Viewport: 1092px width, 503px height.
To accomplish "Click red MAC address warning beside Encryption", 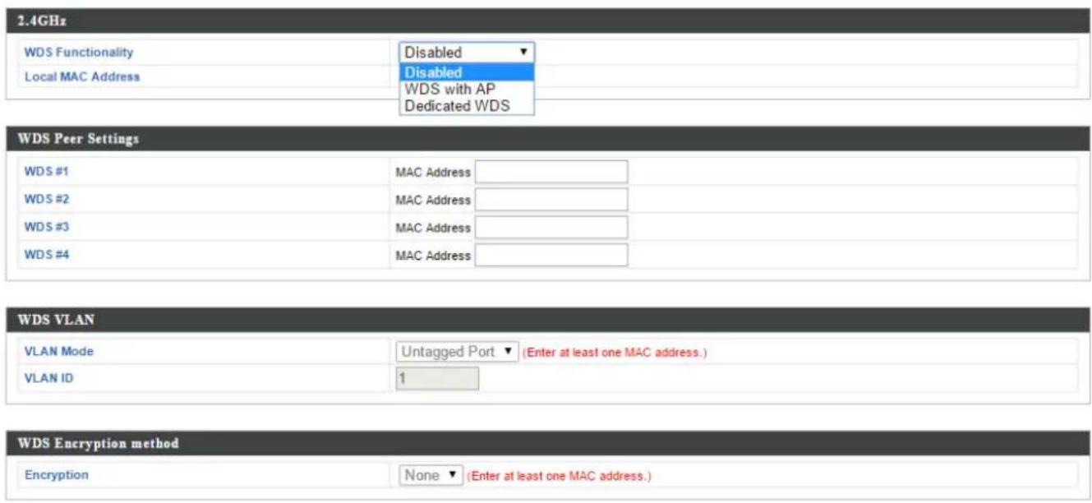I will [560, 477].
